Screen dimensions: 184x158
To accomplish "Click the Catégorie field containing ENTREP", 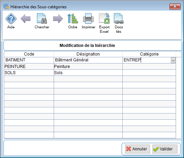I will [147, 60].
